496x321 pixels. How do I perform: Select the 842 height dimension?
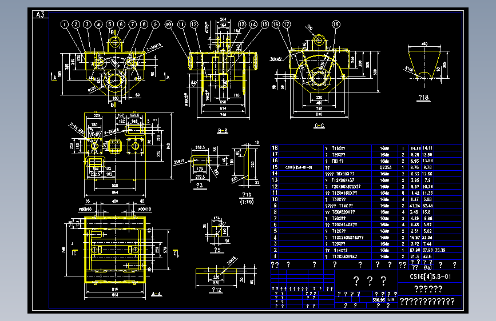pyautogui.click(x=169, y=146)
